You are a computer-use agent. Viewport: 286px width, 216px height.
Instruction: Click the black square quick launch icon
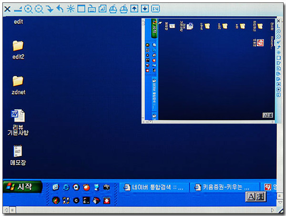pyautogui.click(x=86, y=200)
